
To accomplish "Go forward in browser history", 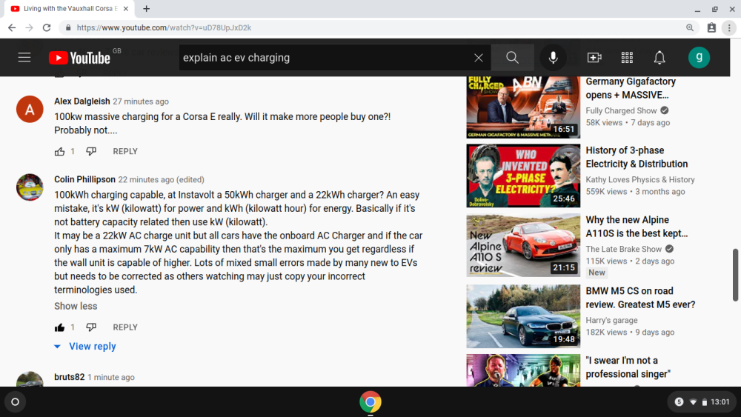I will [x=30, y=28].
